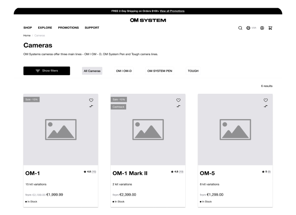Screen dimensions: 296x215
Task: Click the €1,299.00 price on OM-5
Action: click(x=215, y=194)
